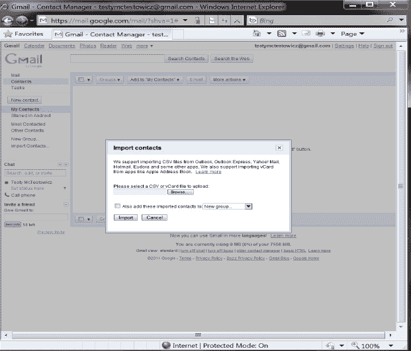Open the More actions dropdown
The image size is (411, 351).
[229, 79]
